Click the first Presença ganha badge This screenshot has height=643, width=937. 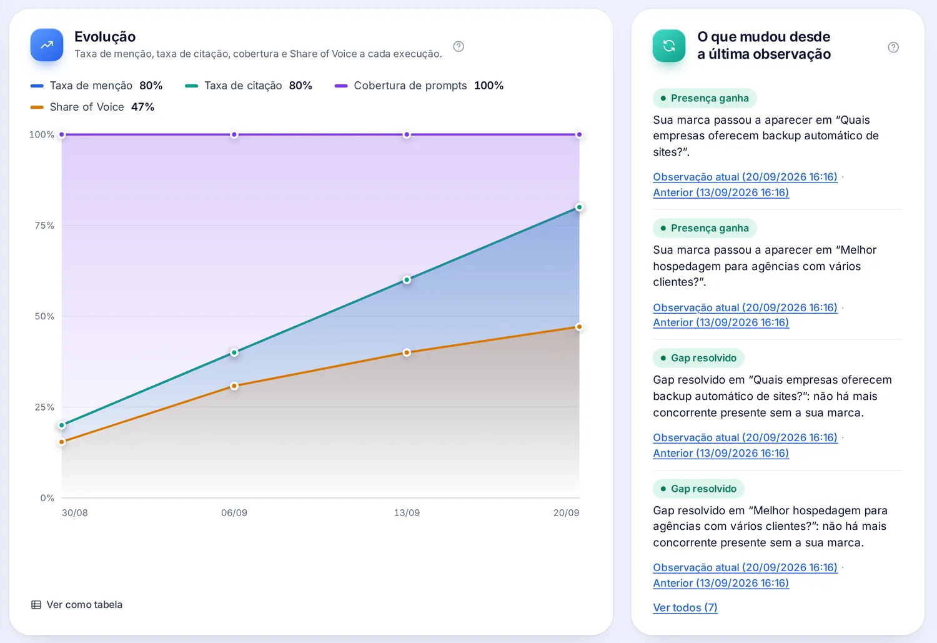point(705,98)
